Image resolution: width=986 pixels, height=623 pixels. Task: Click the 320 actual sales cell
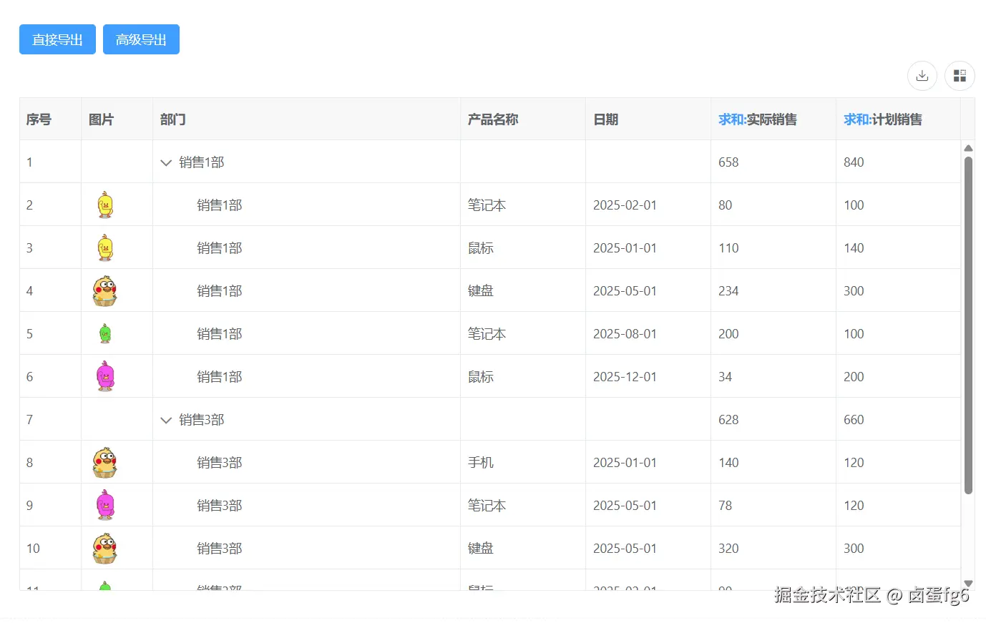[x=773, y=549]
